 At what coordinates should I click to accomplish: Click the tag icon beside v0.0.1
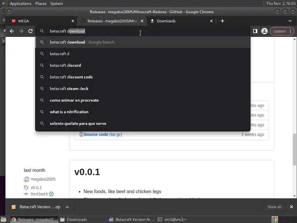26,188
